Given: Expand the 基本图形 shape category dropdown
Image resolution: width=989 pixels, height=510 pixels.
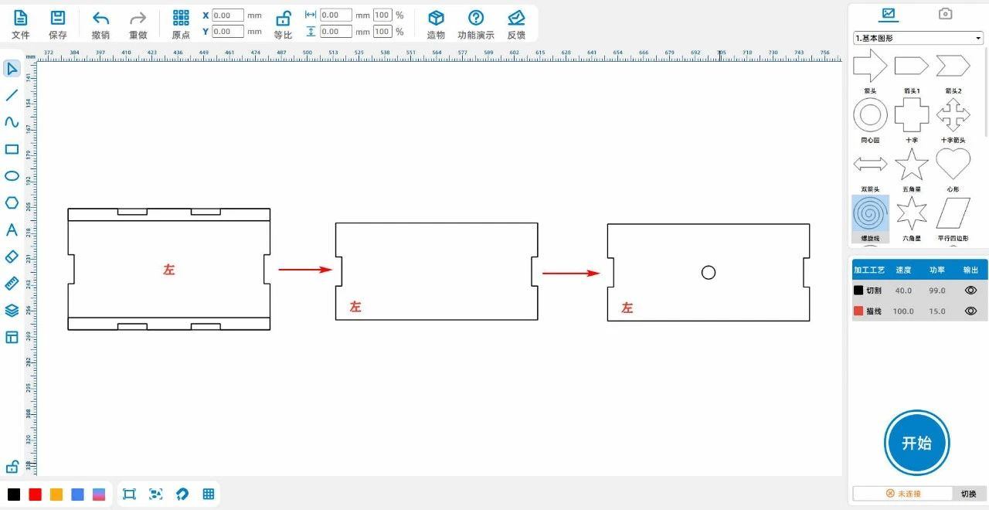Looking at the screenshot, I should pos(918,38).
